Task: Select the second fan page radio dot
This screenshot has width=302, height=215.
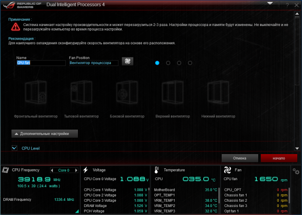Action: tap(168, 63)
